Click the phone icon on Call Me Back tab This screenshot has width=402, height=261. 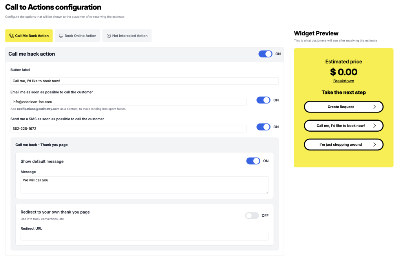(11, 36)
